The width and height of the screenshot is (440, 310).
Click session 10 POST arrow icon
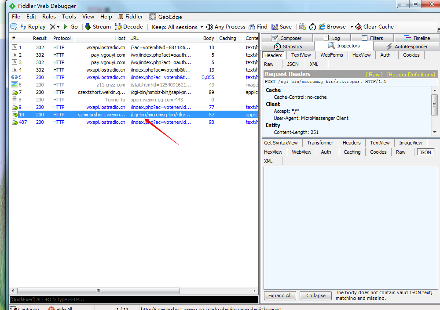(15, 115)
